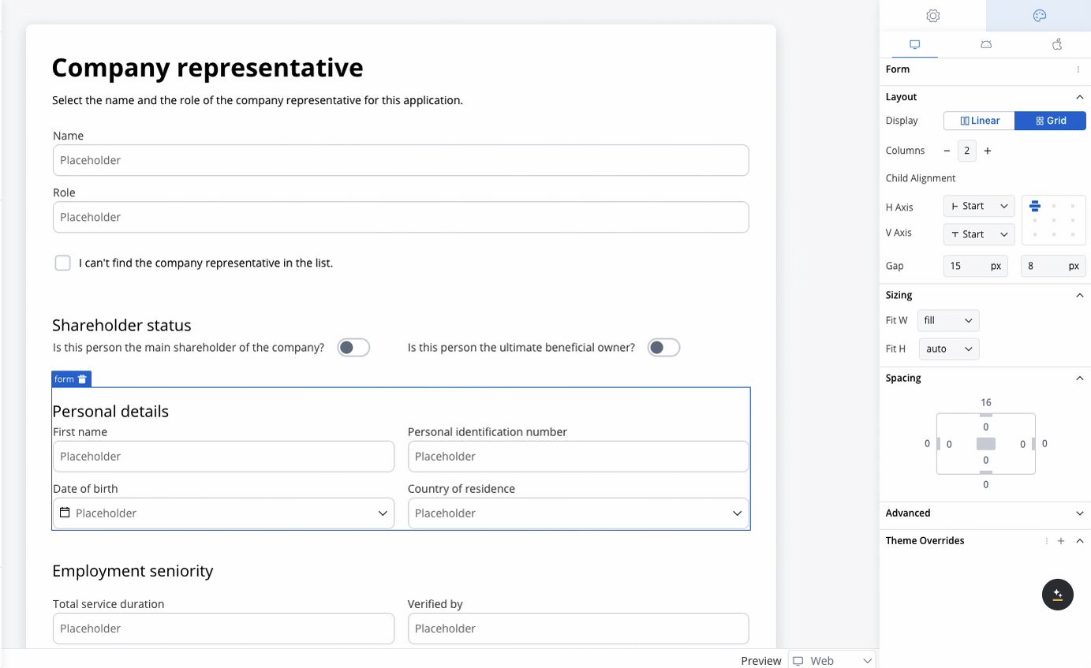Open Theme Overrides options menu
The width and height of the screenshot is (1091, 668).
pyautogui.click(x=1047, y=541)
